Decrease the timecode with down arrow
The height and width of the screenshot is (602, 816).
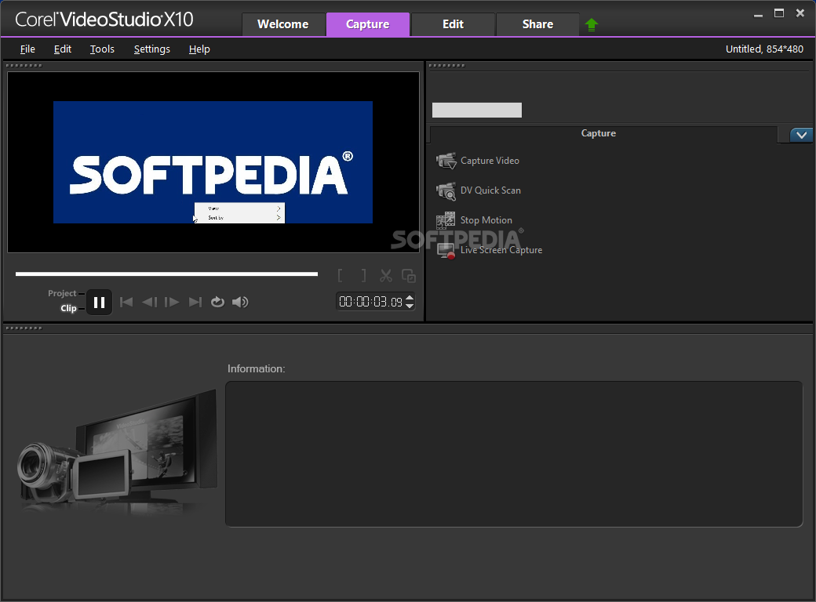pos(410,306)
